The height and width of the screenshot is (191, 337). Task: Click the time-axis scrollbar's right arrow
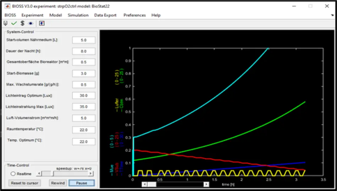click(206, 184)
